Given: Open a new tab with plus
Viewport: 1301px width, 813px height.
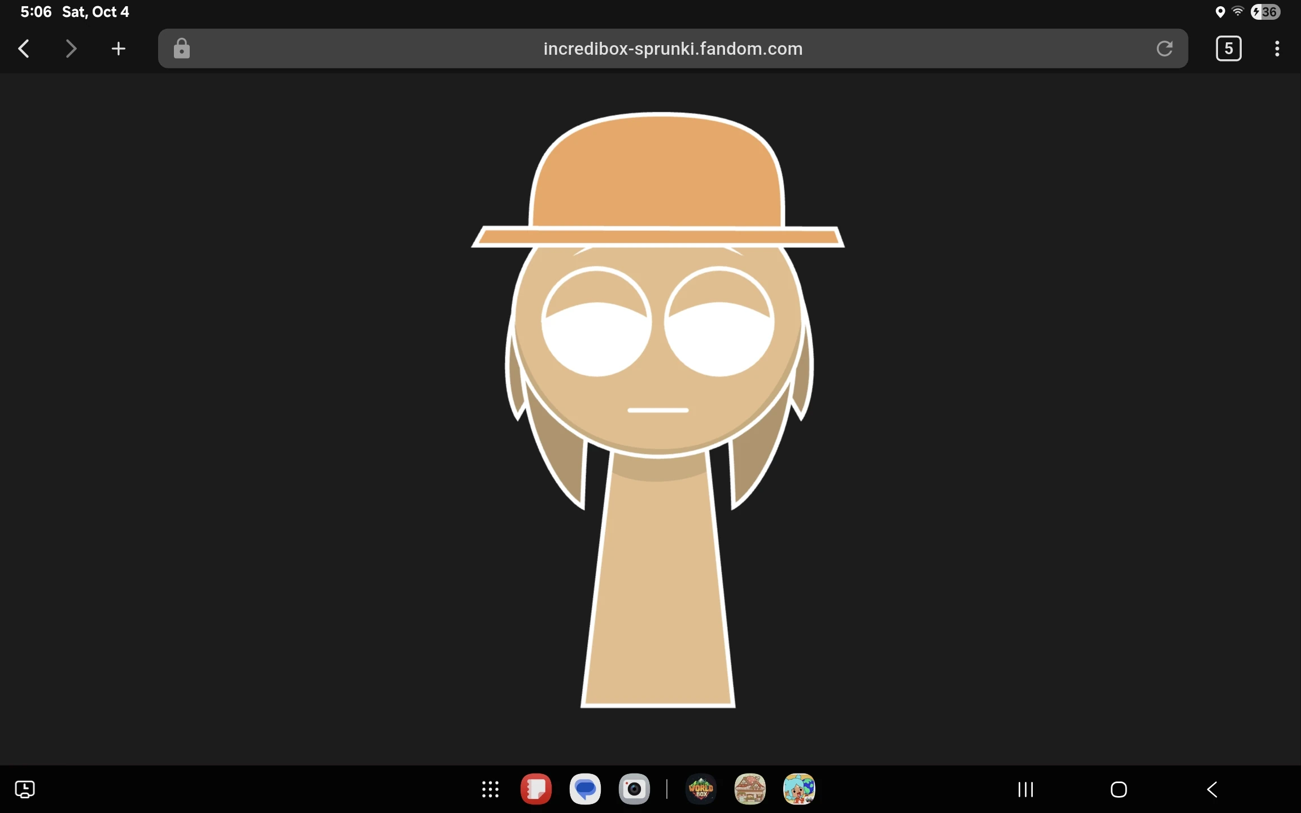Looking at the screenshot, I should pyautogui.click(x=119, y=49).
